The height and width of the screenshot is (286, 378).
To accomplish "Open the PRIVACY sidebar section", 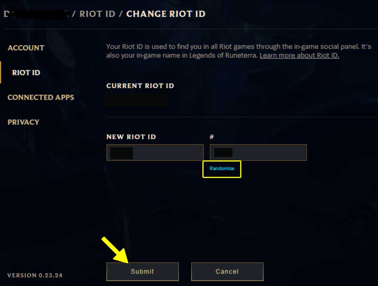I will (24, 122).
